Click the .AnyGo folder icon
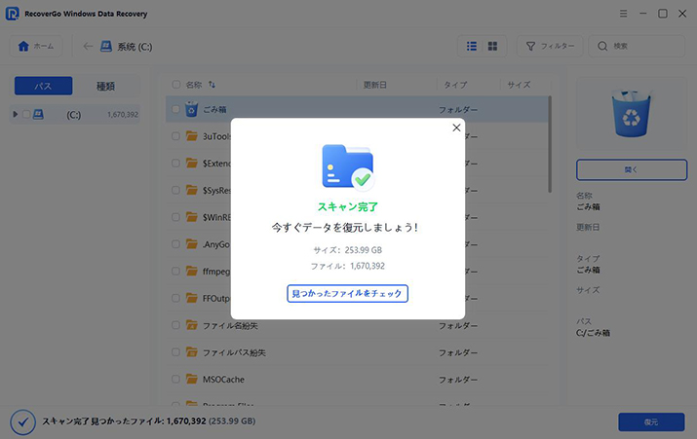The width and height of the screenshot is (697, 439). pos(192,244)
